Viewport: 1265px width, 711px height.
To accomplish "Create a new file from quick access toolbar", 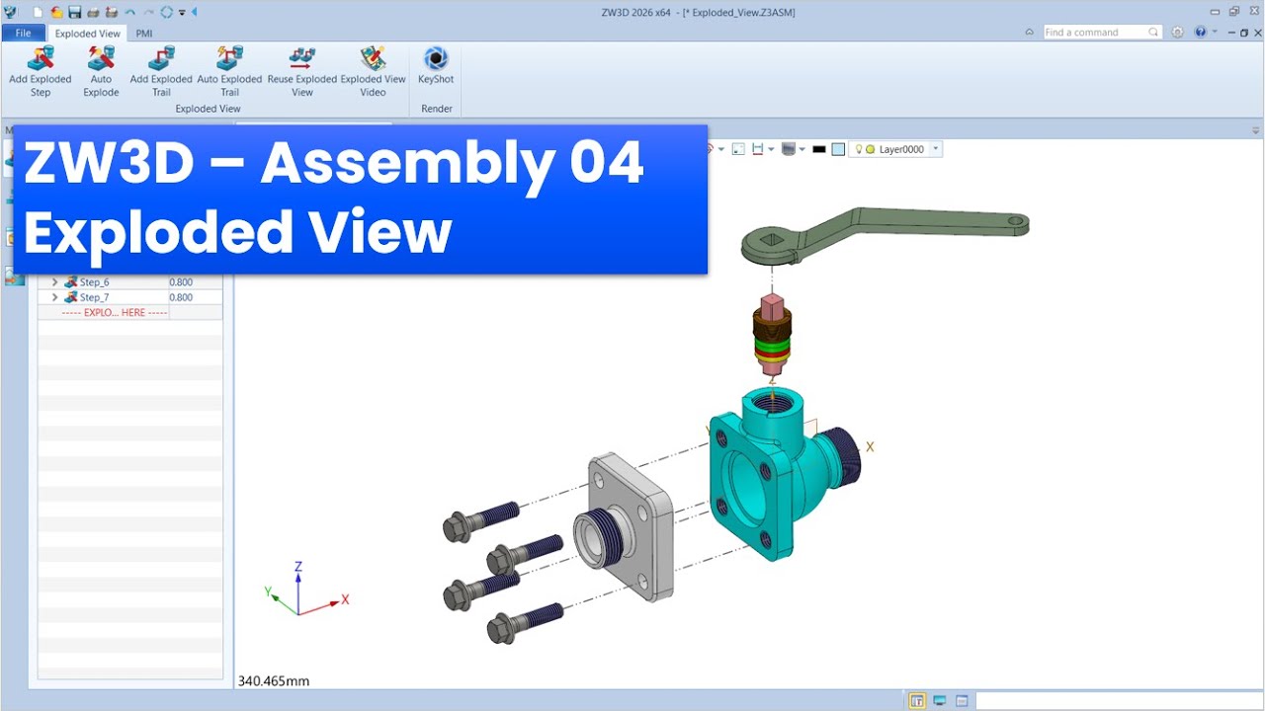I will pyautogui.click(x=38, y=12).
